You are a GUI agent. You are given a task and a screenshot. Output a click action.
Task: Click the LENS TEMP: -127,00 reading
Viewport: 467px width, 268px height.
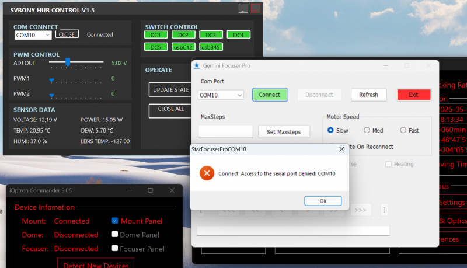click(105, 141)
